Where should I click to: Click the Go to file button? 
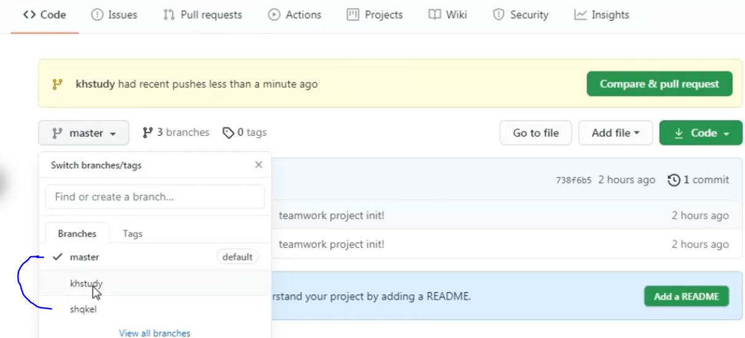tap(535, 133)
